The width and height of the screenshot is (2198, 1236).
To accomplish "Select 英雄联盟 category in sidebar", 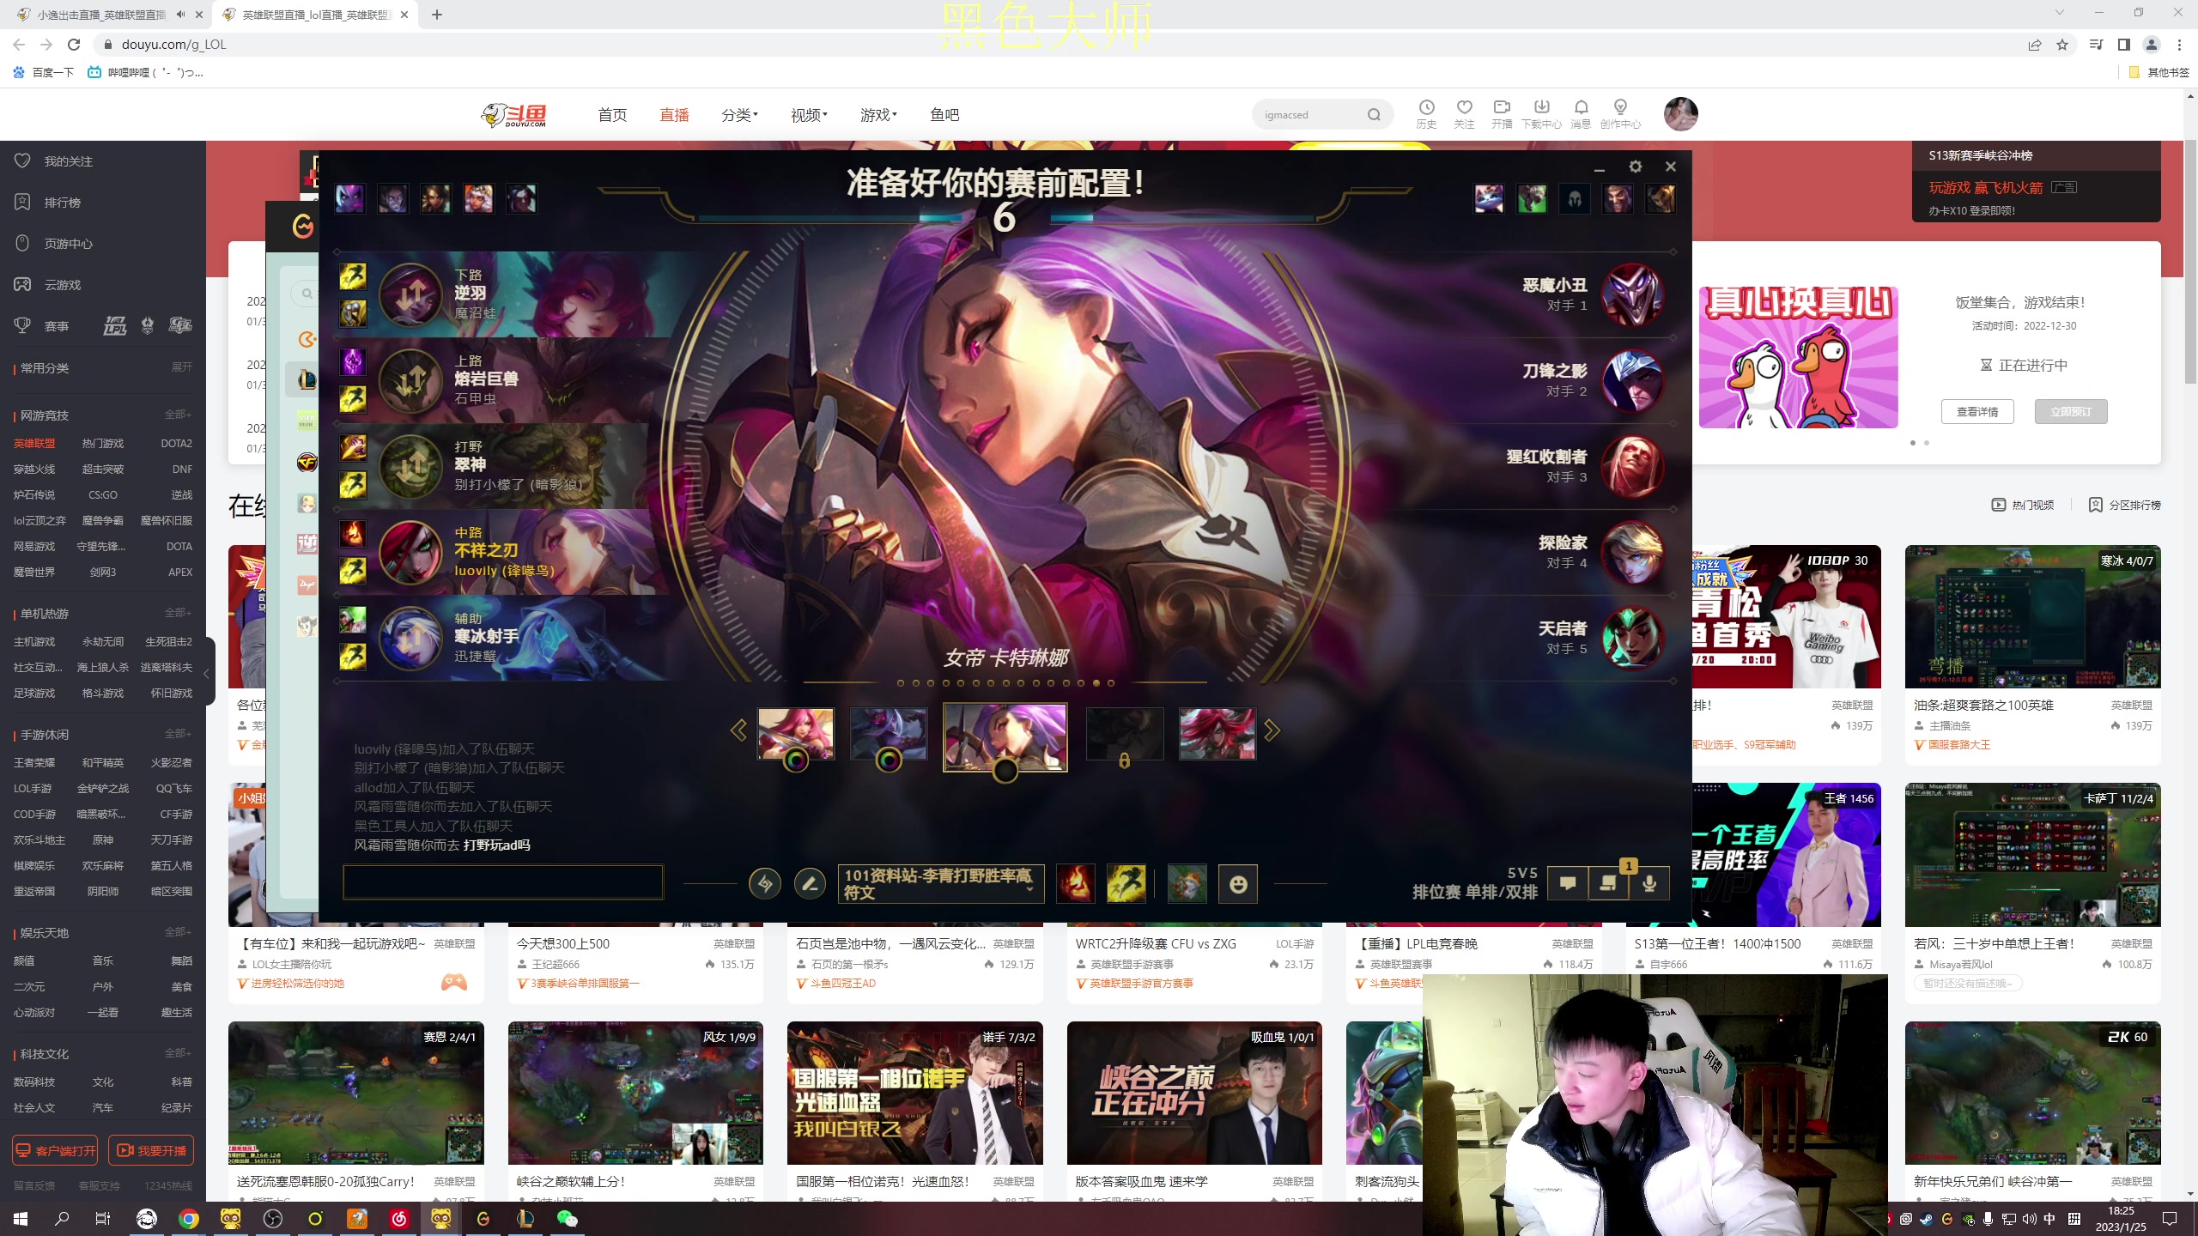I will tap(34, 444).
